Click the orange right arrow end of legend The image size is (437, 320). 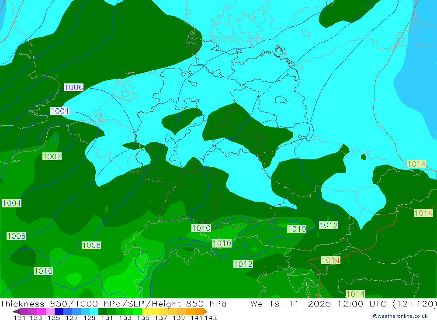205,311
